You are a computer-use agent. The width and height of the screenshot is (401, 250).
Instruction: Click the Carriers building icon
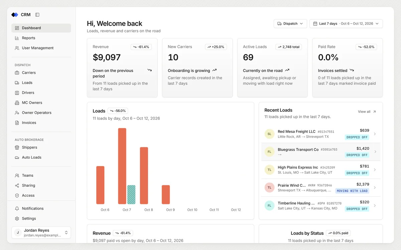click(17, 73)
